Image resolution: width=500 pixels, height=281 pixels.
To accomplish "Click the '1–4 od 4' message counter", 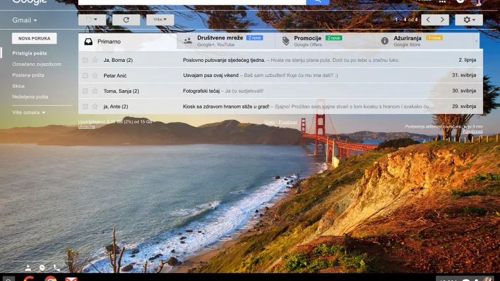I will [407, 20].
